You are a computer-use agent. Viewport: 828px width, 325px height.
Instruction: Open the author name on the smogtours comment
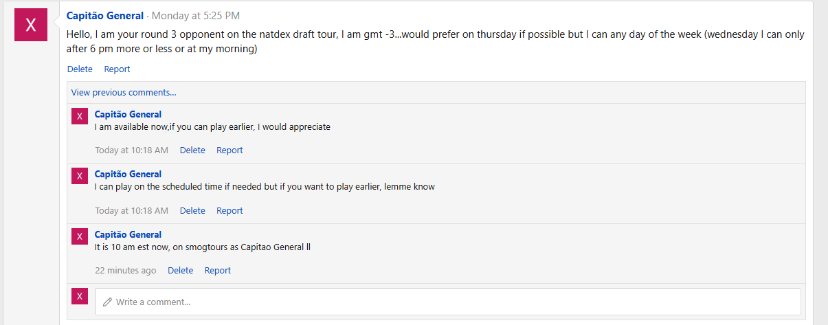point(128,234)
